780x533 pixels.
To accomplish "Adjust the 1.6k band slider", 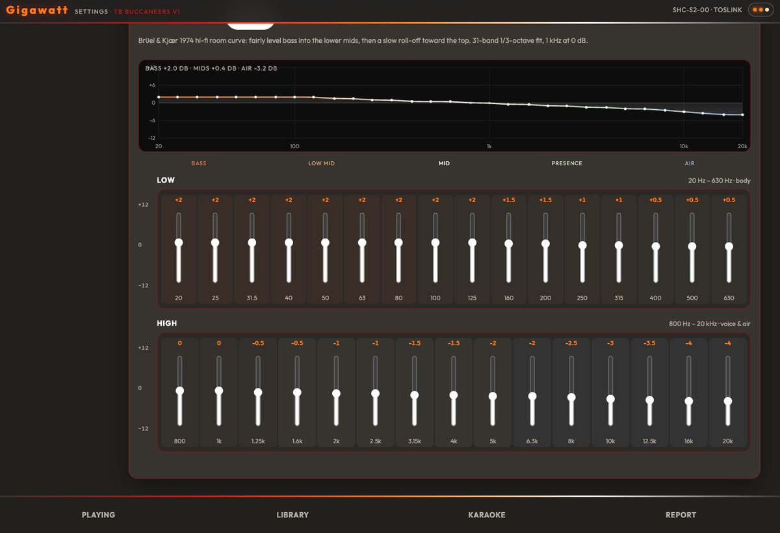I will [x=297, y=392].
